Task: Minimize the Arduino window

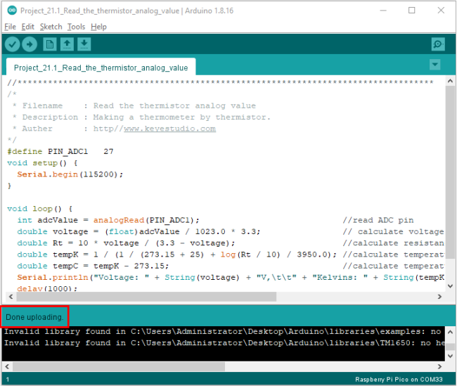Action: 383,11
